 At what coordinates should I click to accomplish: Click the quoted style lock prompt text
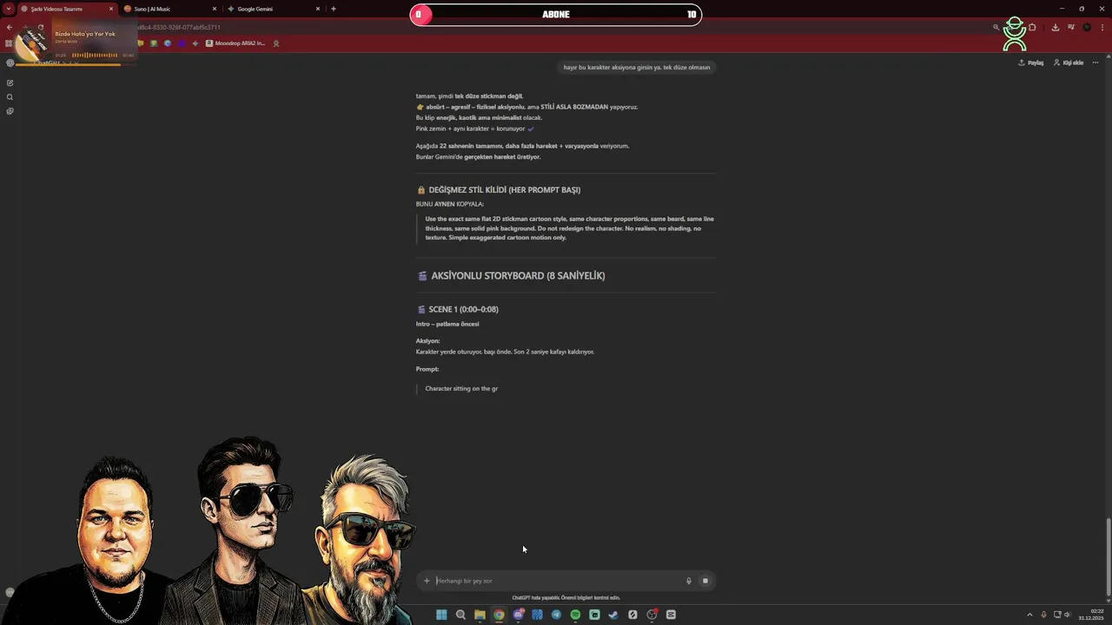pyautogui.click(x=569, y=228)
